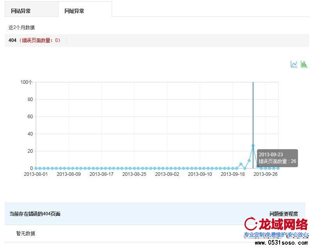Screen dimensions: 314x249
Task: Click the first data point at 2013-08-01
Action: coord(36,168)
